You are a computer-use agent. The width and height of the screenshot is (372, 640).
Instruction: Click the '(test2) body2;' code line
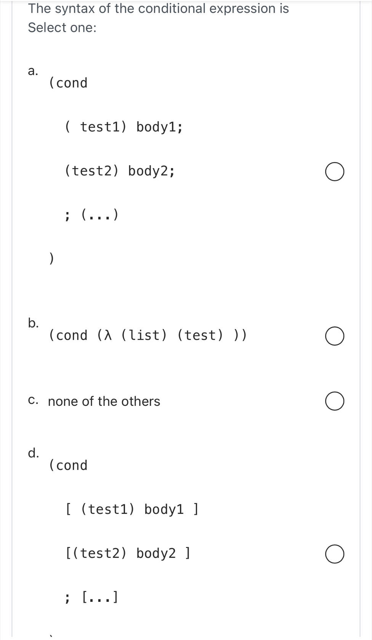click(x=120, y=171)
